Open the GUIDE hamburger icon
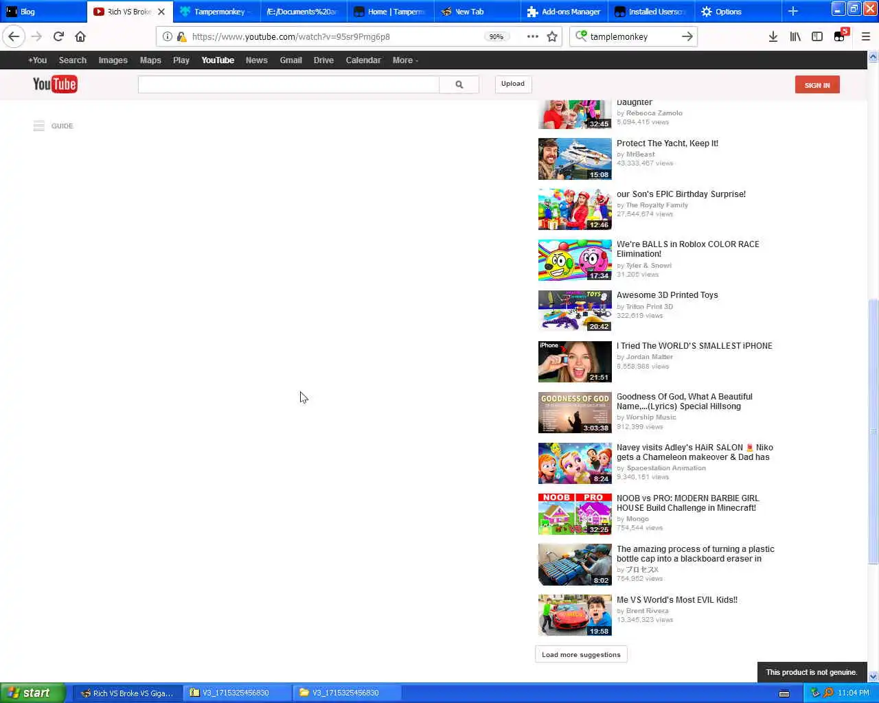Screen dimensions: 879x703 click(39, 126)
